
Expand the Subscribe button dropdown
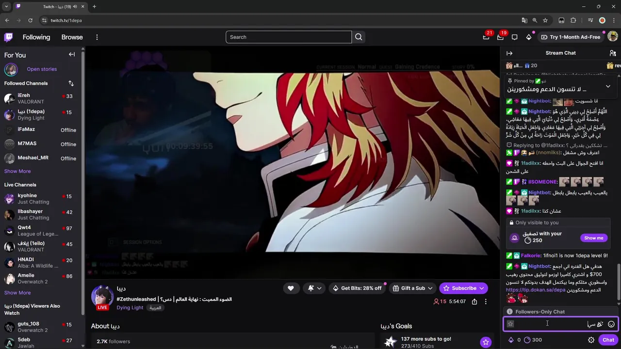(x=482, y=288)
